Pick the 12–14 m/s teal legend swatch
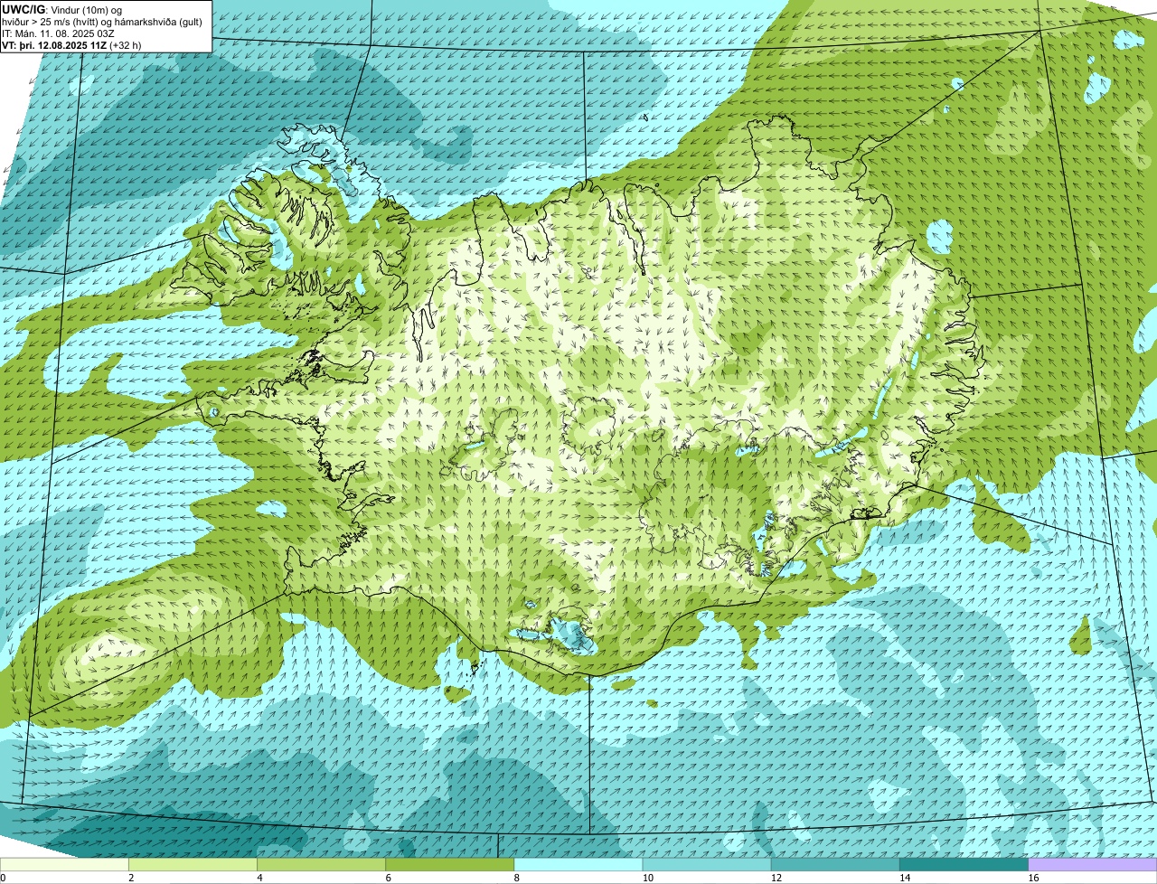This screenshot has width=1157, height=884. [835, 864]
